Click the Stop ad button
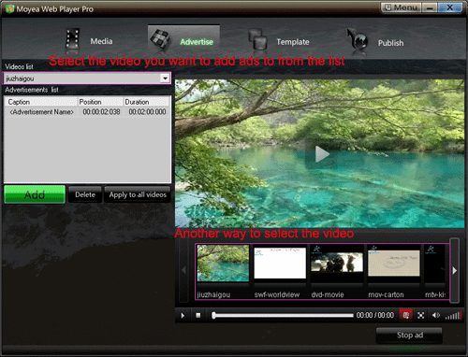Screen dimensions: 468x357 pos(409,336)
